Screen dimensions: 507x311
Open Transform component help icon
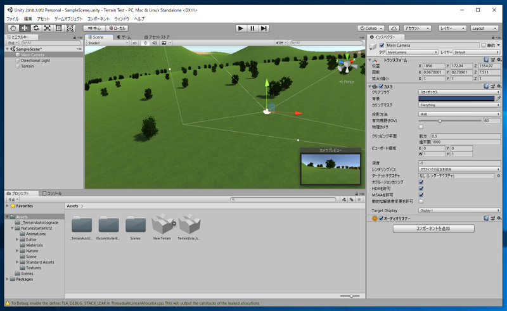pos(486,60)
